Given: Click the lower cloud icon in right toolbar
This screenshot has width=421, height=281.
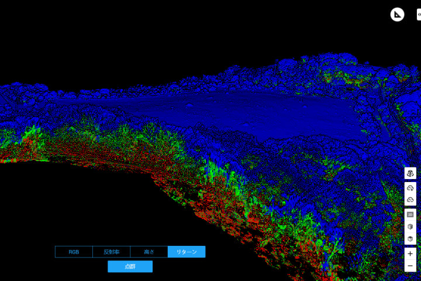Looking at the screenshot, I should (410, 200).
